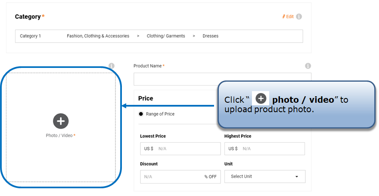Click the Discount percentage input field
The width and height of the screenshot is (379, 196).
[x=172, y=177]
